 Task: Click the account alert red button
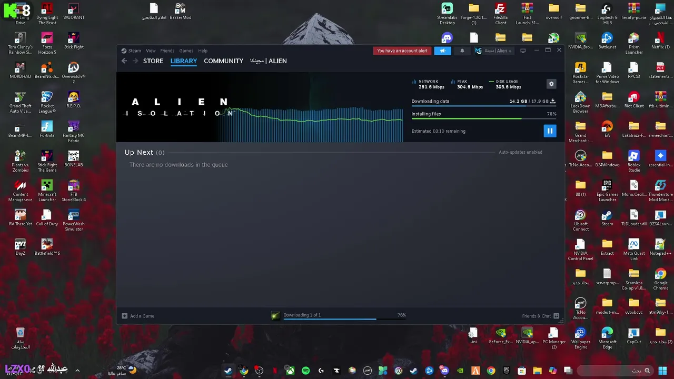point(402,51)
